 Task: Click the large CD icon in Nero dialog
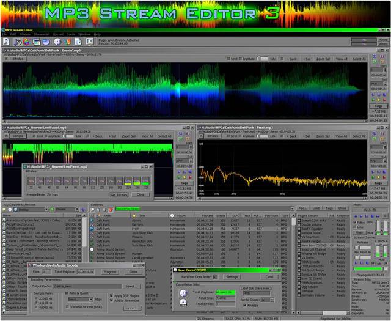[183, 293]
